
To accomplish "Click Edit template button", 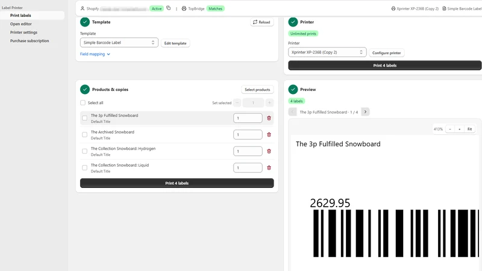I will click(x=175, y=43).
